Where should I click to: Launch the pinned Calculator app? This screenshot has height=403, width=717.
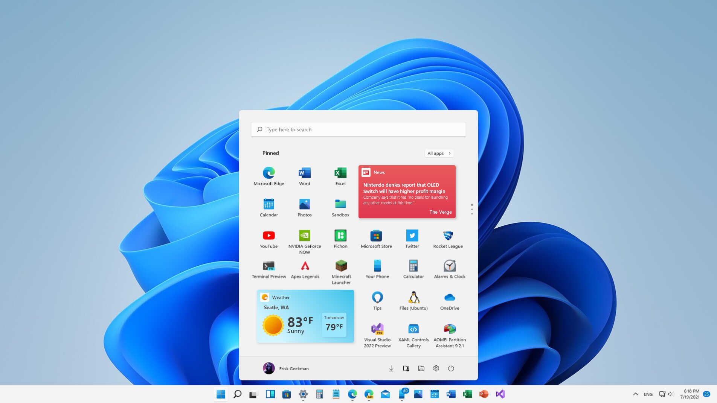click(x=413, y=269)
